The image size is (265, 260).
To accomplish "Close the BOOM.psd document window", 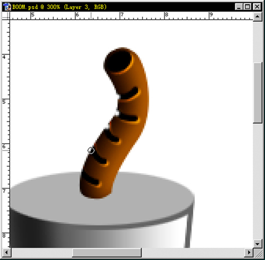I will tap(257, 7).
